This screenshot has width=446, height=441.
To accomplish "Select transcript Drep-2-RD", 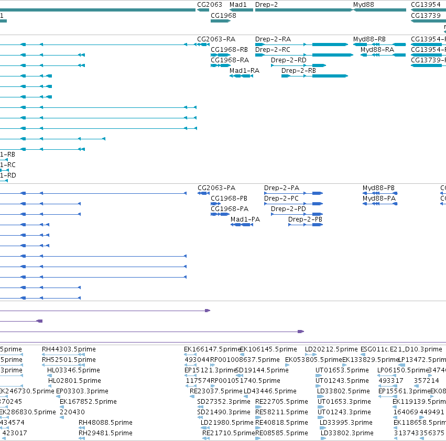I will click(x=288, y=60).
